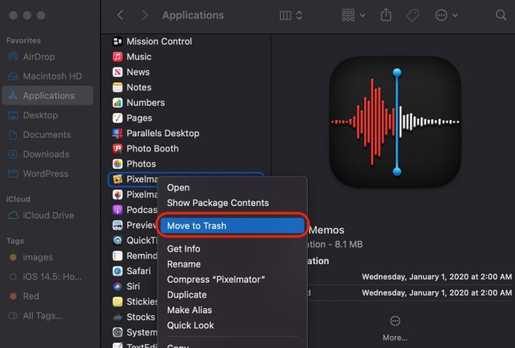This screenshot has height=348, width=515.
Task: Select the Pages app
Action: pos(186,118)
